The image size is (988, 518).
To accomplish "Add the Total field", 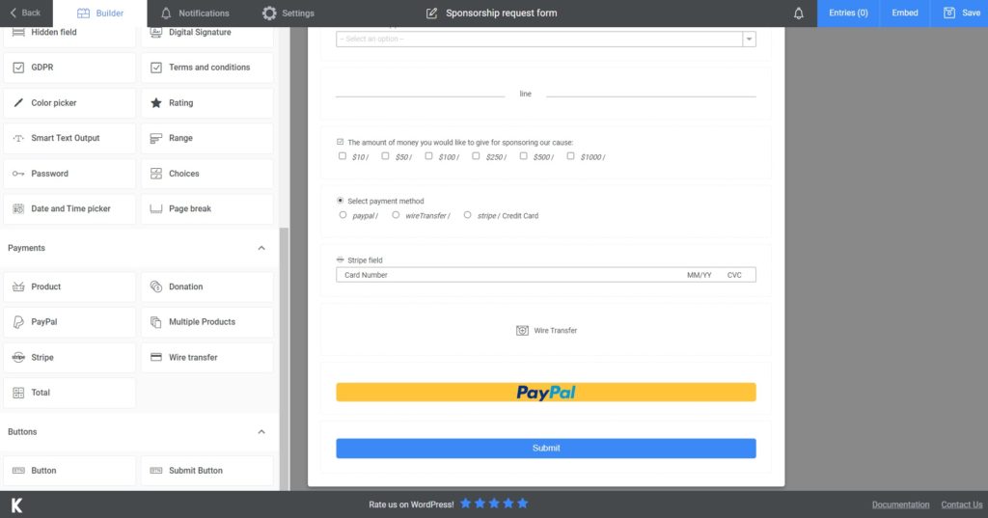I will pyautogui.click(x=69, y=393).
